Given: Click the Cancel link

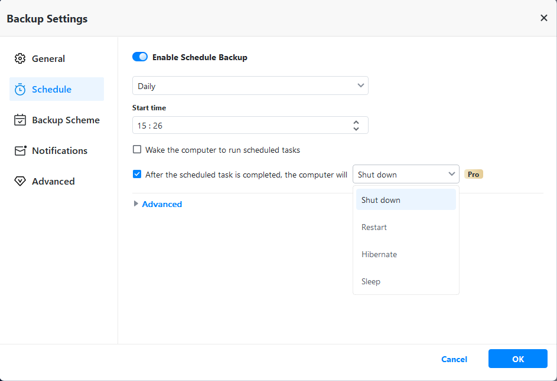Looking at the screenshot, I should point(454,359).
